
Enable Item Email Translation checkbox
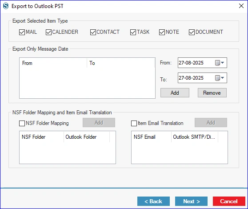click(134, 123)
